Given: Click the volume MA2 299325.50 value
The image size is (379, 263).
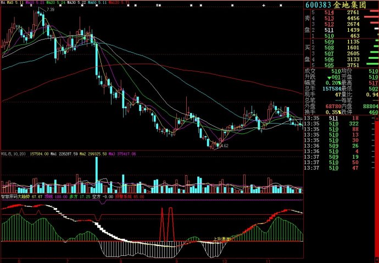Looking at the screenshot, I should pyautogui.click(x=93, y=154).
